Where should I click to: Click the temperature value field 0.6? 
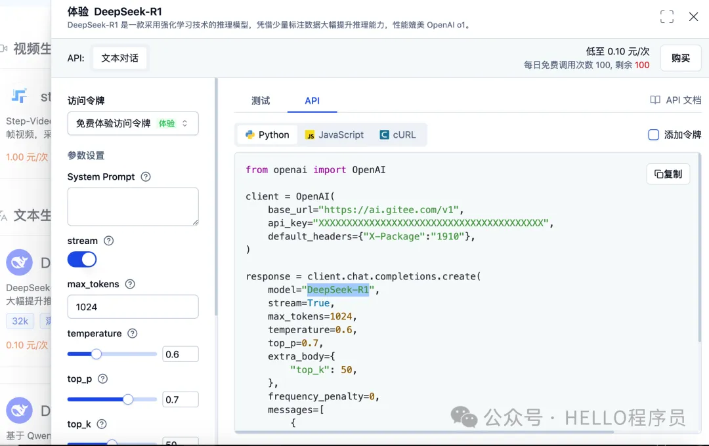pyautogui.click(x=181, y=354)
